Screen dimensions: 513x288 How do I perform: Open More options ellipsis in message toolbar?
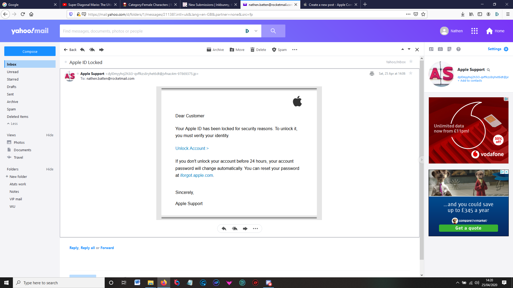[x=295, y=50]
